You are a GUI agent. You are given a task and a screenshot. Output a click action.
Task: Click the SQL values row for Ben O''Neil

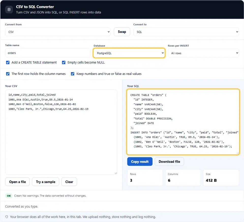click(179, 142)
